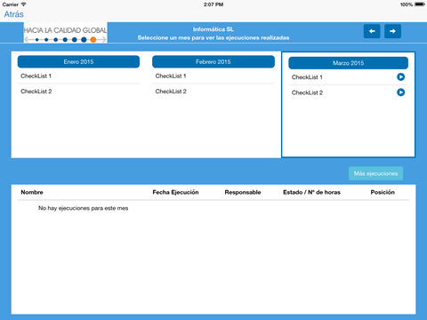
Task: Select the Marzo 2015 month header
Action: click(x=348, y=63)
